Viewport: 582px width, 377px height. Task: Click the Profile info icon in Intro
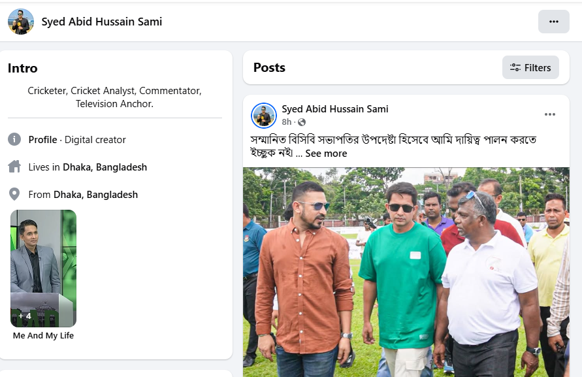coord(14,139)
